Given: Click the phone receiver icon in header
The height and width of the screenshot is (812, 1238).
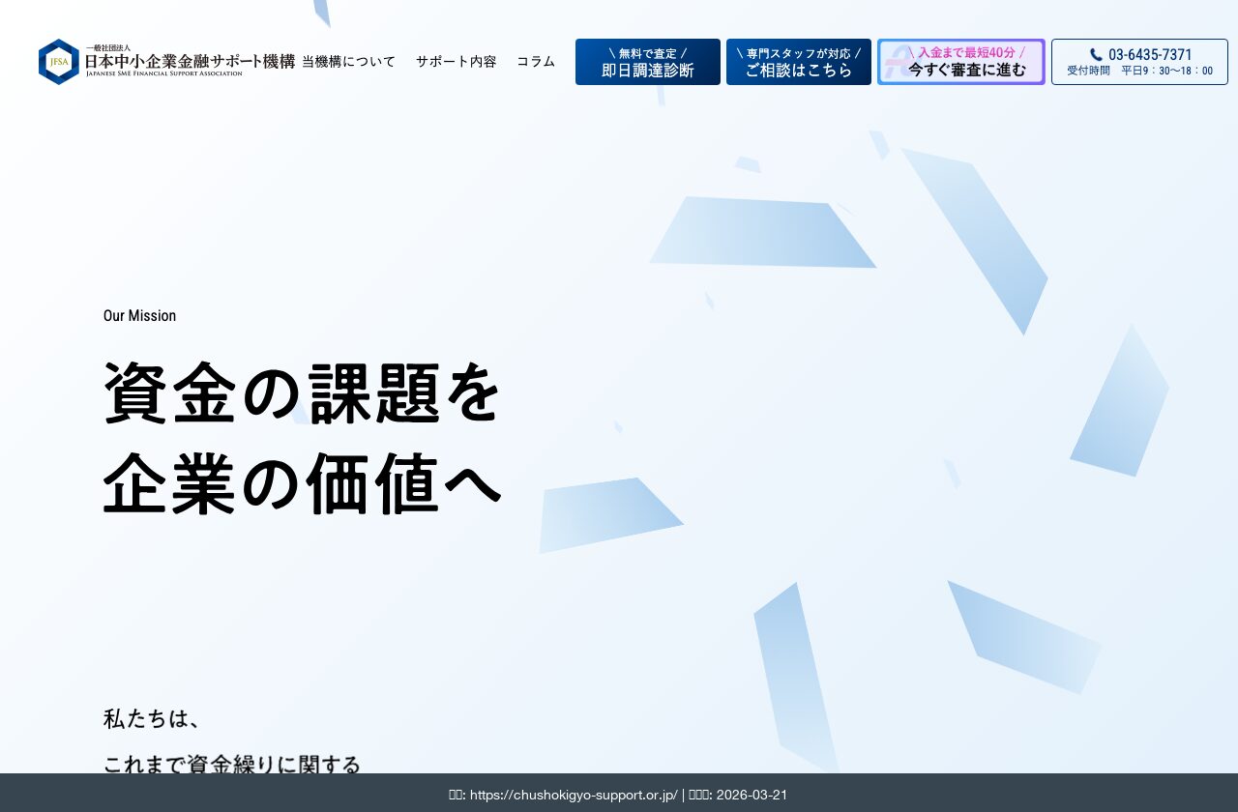Looking at the screenshot, I should [x=1095, y=54].
